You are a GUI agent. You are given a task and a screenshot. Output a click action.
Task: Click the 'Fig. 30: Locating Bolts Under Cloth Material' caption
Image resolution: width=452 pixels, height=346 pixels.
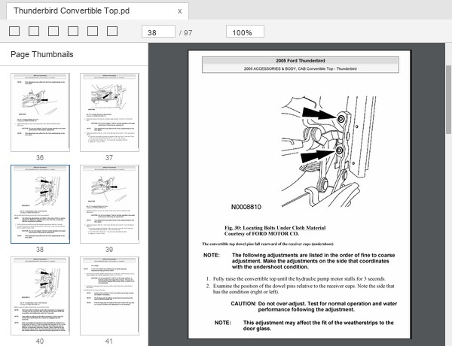(275, 228)
